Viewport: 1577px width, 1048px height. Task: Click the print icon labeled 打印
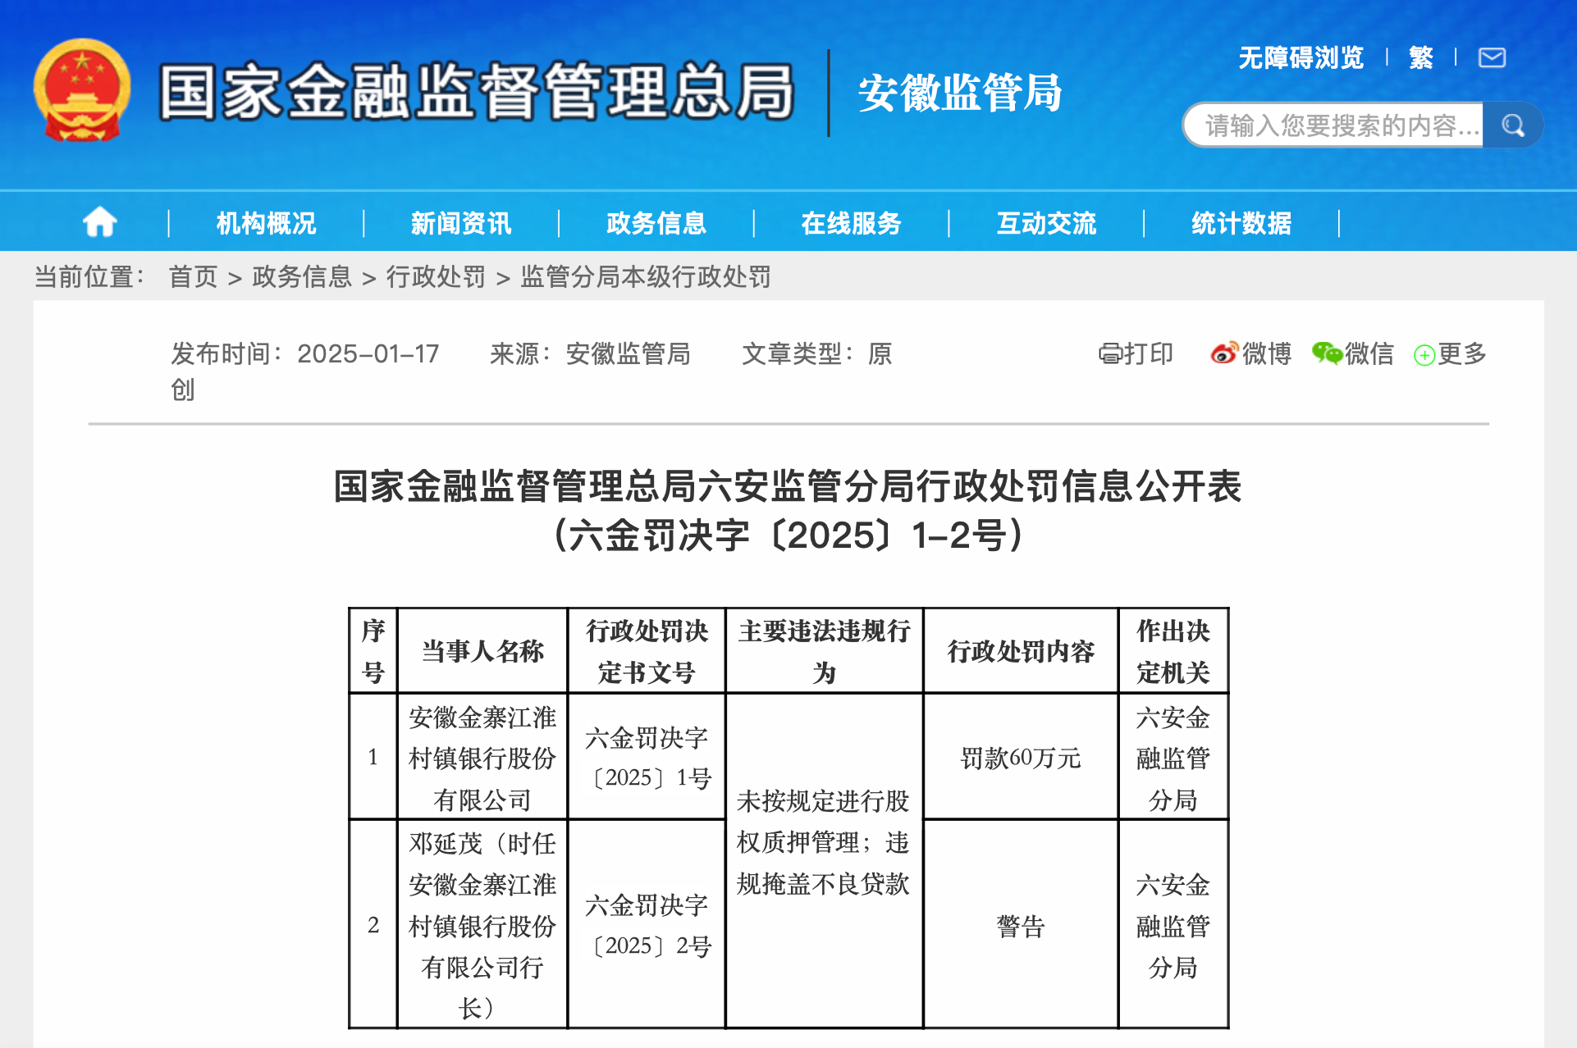tap(1110, 354)
